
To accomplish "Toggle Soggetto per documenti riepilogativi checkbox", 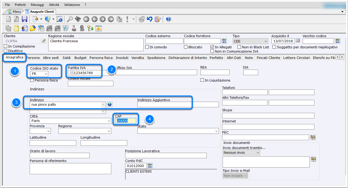I will [x=274, y=47].
